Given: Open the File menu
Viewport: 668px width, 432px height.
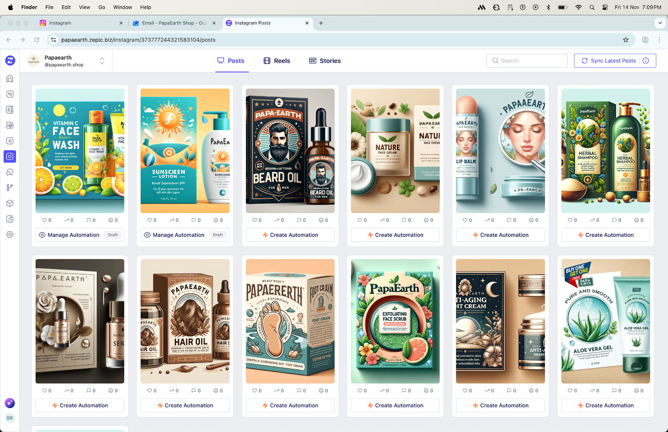Looking at the screenshot, I should click(x=49, y=7).
